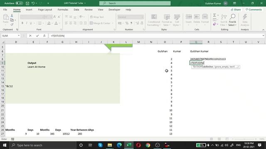
Task: Click the Font Color A swatch
Action: pyautogui.click(x=56, y=23)
